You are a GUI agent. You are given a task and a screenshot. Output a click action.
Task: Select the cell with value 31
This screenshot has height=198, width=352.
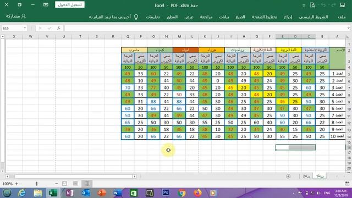141,101
